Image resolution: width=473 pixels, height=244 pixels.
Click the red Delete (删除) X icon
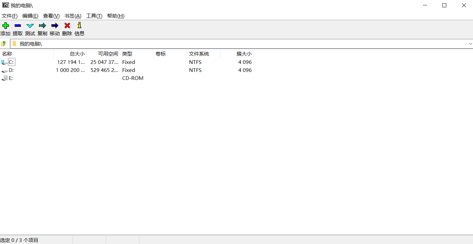(67, 25)
